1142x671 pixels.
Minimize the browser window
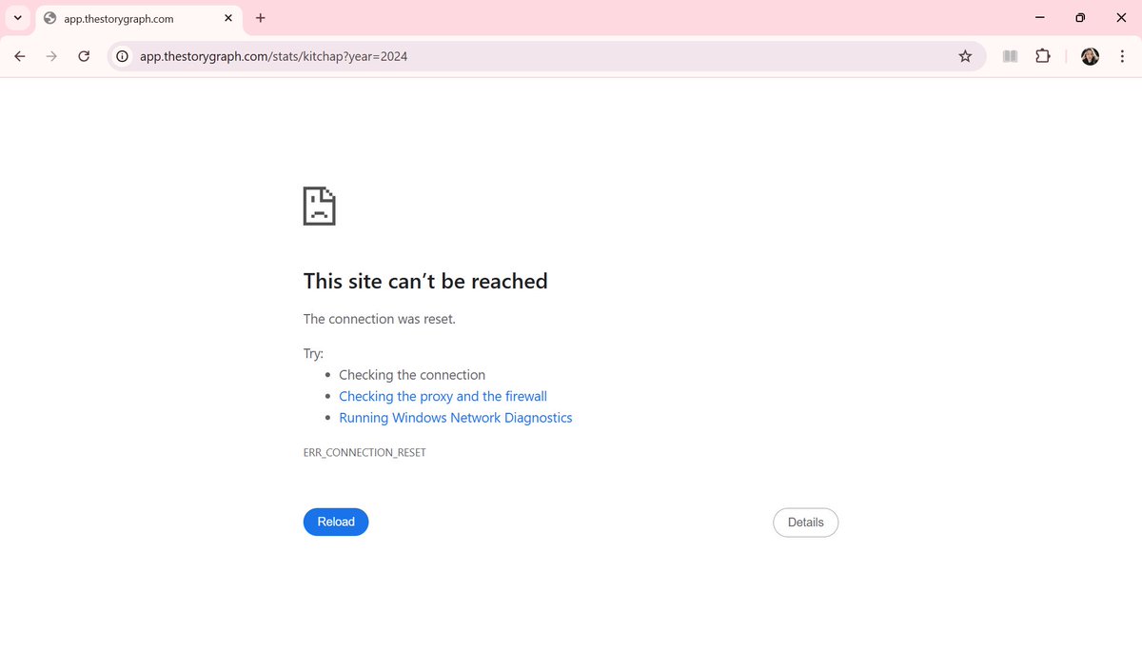pyautogui.click(x=1039, y=18)
